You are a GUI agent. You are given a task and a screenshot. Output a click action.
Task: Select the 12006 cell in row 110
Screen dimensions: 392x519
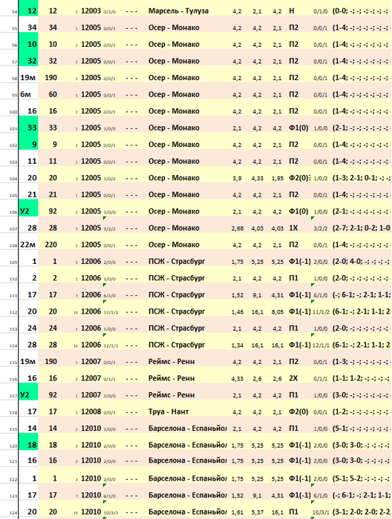point(91,278)
